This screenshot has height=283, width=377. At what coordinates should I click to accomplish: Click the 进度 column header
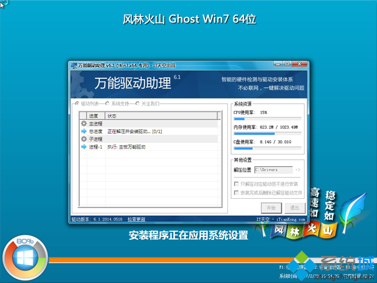coord(96,116)
